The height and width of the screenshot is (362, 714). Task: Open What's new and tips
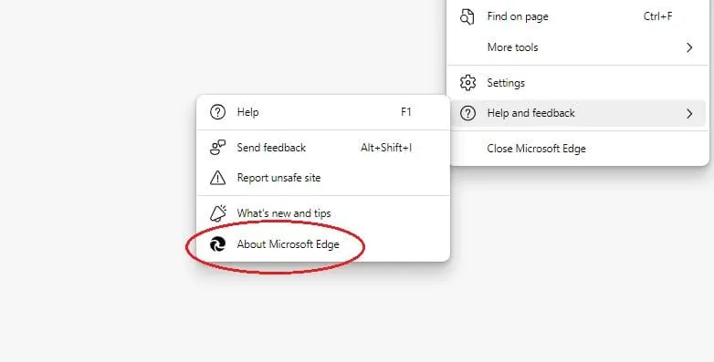(323, 212)
